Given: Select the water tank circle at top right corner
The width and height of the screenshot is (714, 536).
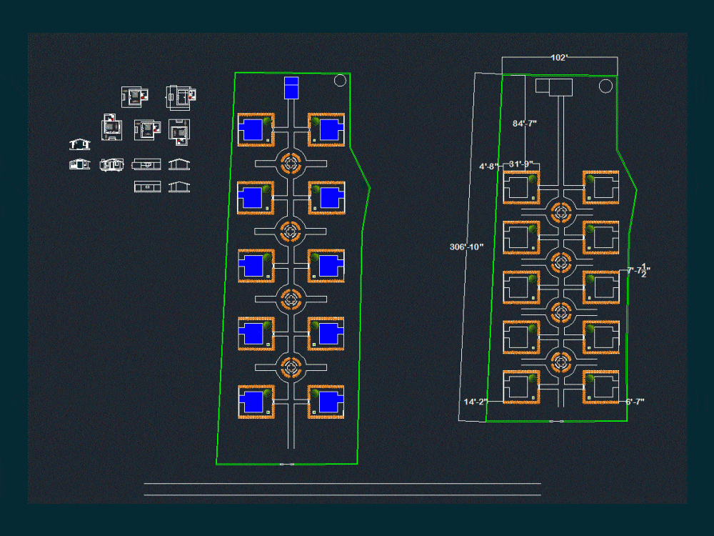Looking at the screenshot, I should click(605, 85).
